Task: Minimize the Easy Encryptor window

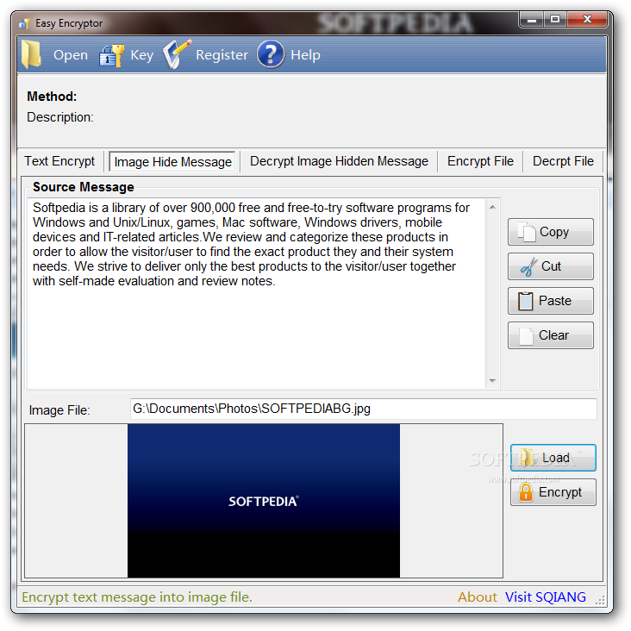Action: (x=532, y=19)
